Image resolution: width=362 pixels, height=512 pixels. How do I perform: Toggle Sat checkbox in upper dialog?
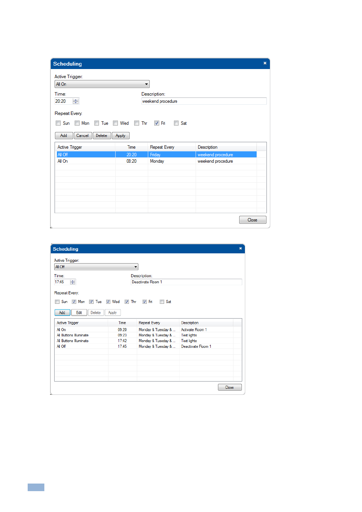176,123
